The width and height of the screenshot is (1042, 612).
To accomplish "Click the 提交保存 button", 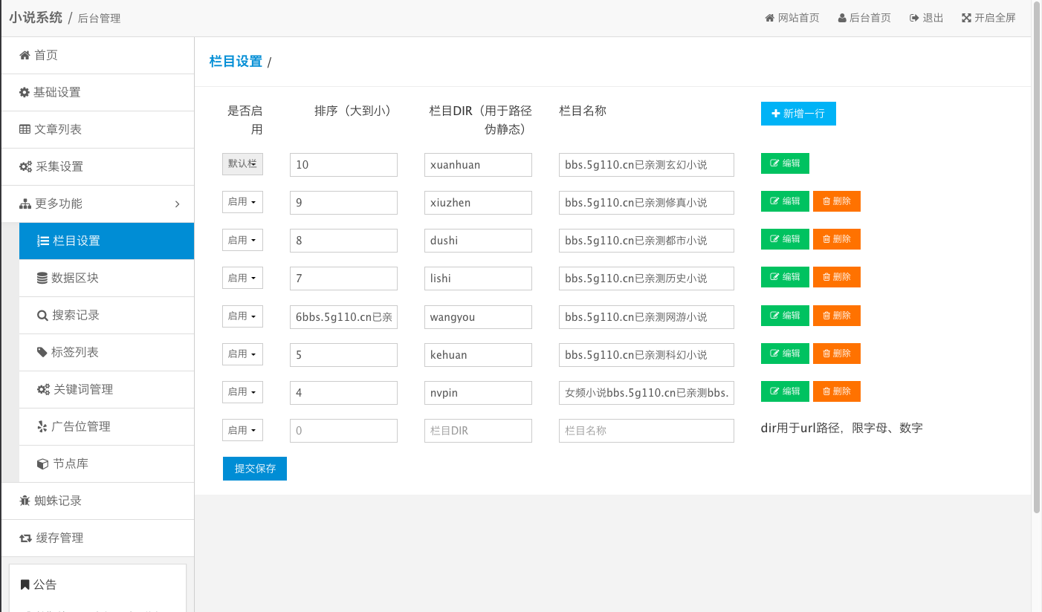I will (255, 469).
